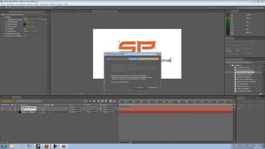Open track matte dropdown for SP layer
This screenshot has width=265, height=149.
pyautogui.click(x=92, y=110)
